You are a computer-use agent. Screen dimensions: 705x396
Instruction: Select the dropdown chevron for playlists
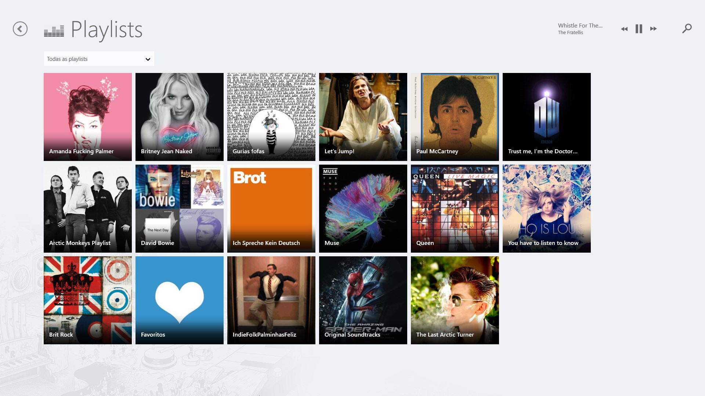click(x=148, y=59)
